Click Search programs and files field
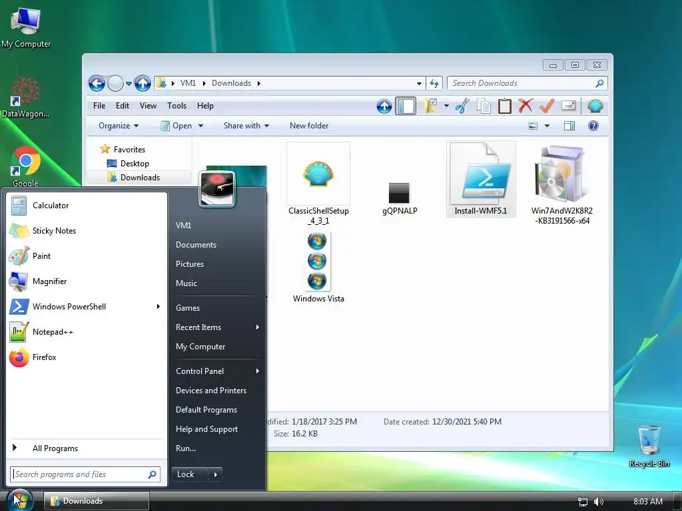This screenshot has height=511, width=682. (85, 474)
